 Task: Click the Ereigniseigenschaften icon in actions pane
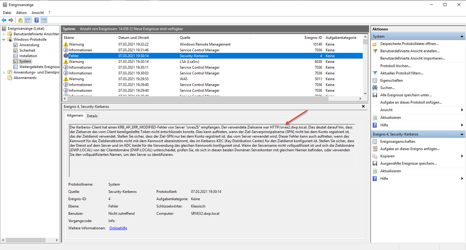(x=375, y=142)
